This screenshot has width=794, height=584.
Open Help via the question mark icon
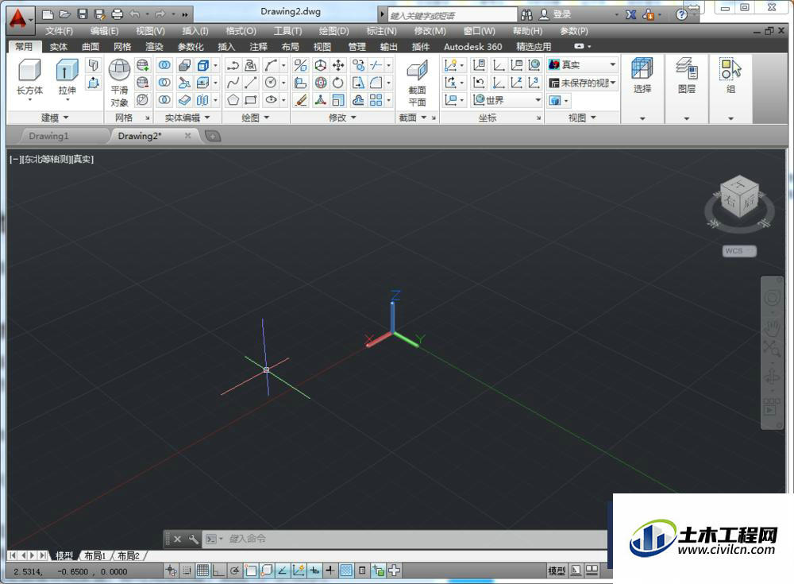click(x=681, y=15)
